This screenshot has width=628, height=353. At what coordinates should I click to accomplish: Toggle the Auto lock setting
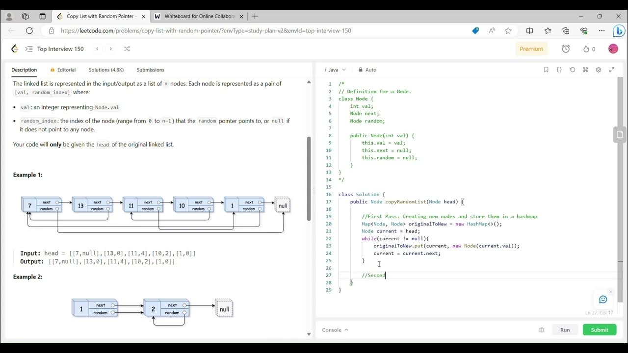pyautogui.click(x=367, y=70)
